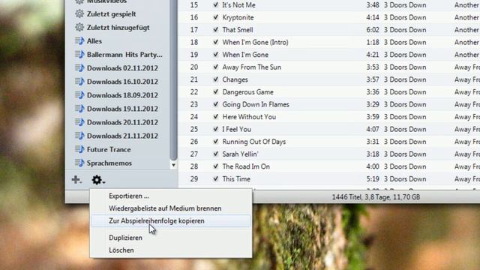Open Downloads 20.11.2012 playlist
This screenshot has height=270, width=480.
pos(122,122)
